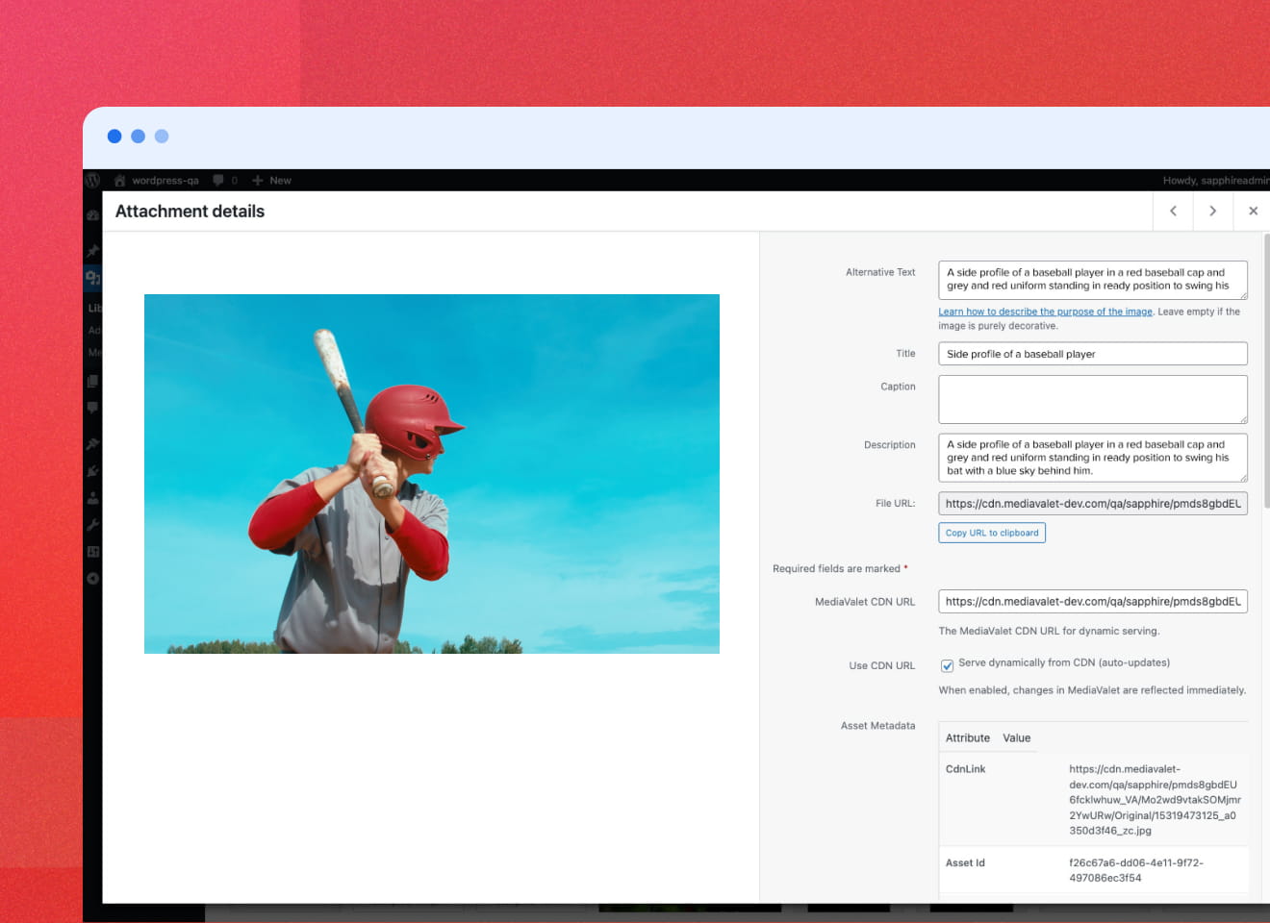The height and width of the screenshot is (923, 1270).
Task: Click the CdnLink attribute label
Action: pos(966,769)
